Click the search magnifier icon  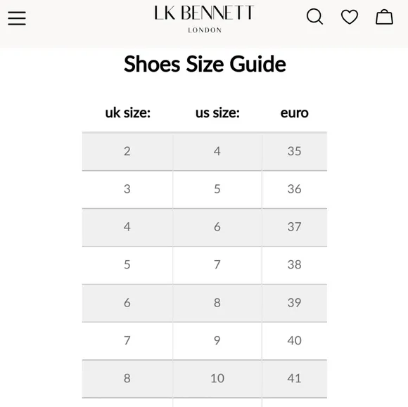click(315, 17)
